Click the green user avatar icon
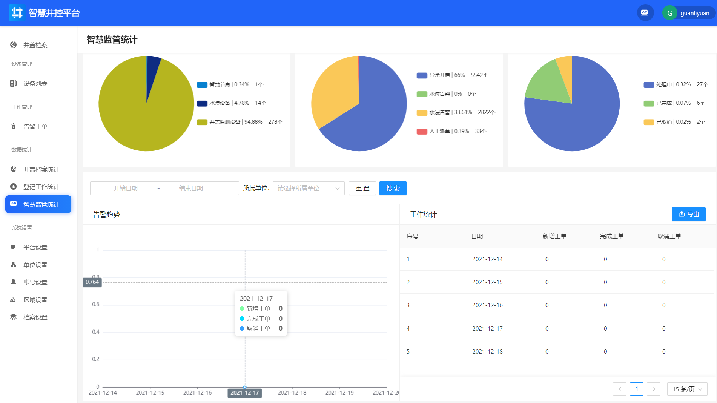 670,13
